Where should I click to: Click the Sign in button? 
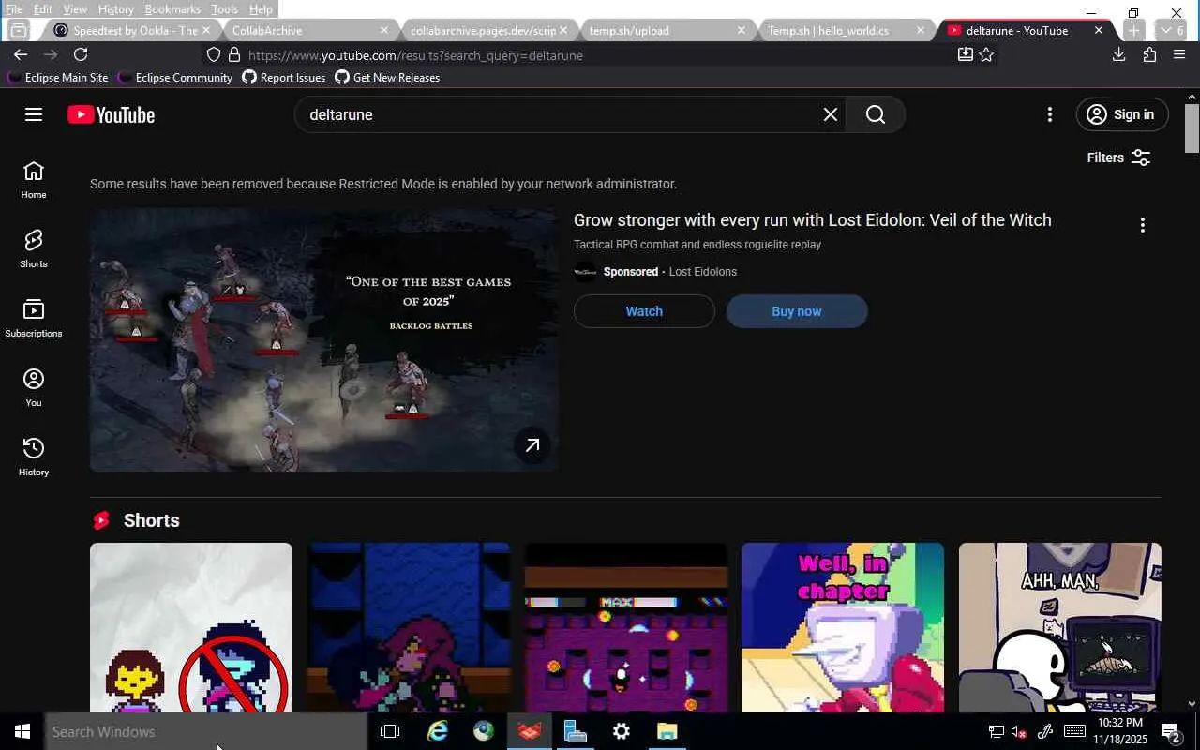[x=1122, y=114]
